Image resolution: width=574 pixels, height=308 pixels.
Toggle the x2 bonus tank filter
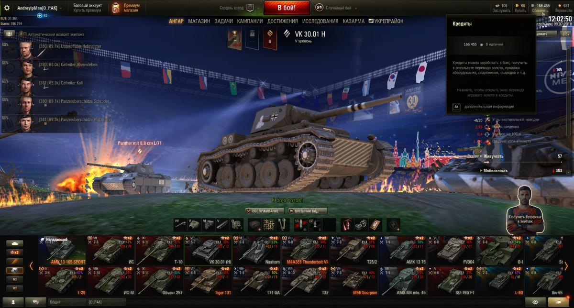click(x=13, y=252)
